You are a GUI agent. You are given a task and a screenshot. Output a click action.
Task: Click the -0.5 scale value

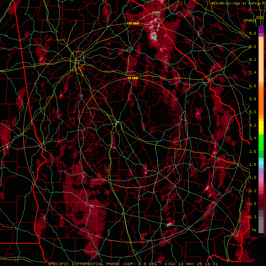pos(252,204)
